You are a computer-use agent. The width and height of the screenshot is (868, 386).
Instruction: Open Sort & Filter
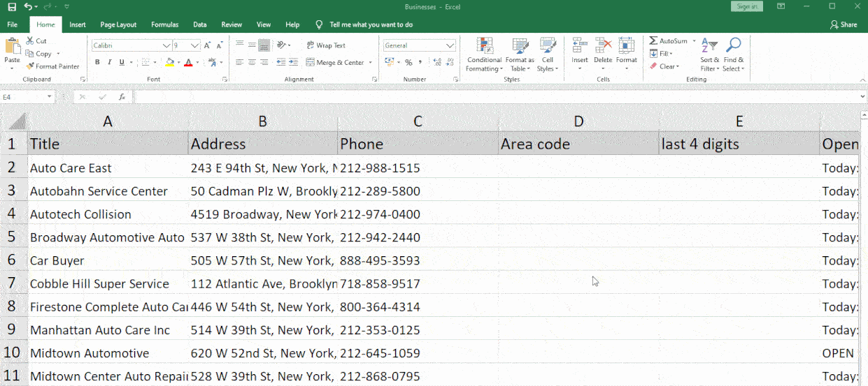710,54
